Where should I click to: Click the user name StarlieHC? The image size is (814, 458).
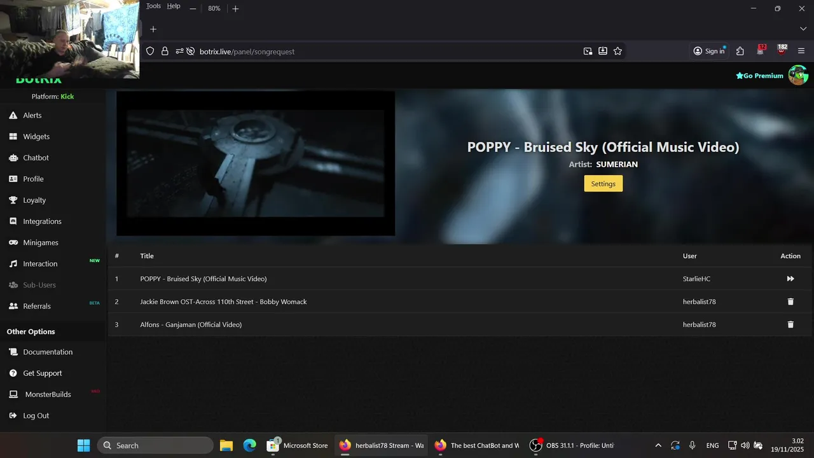point(696,279)
